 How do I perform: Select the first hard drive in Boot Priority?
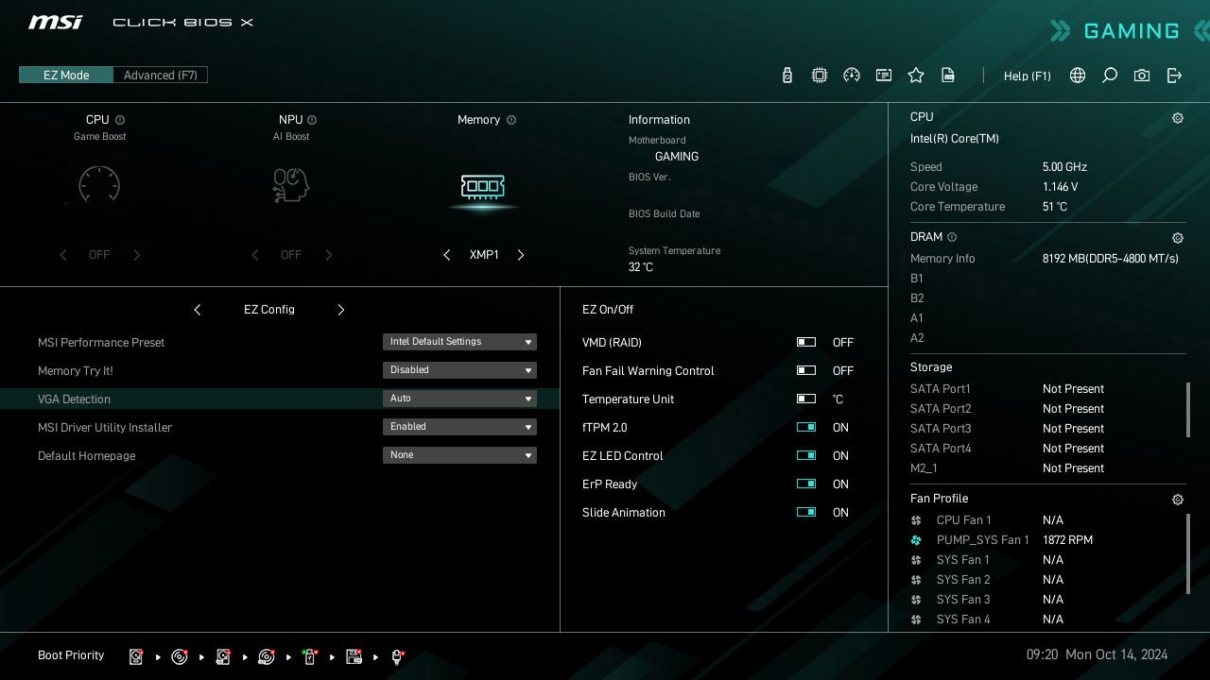(135, 655)
